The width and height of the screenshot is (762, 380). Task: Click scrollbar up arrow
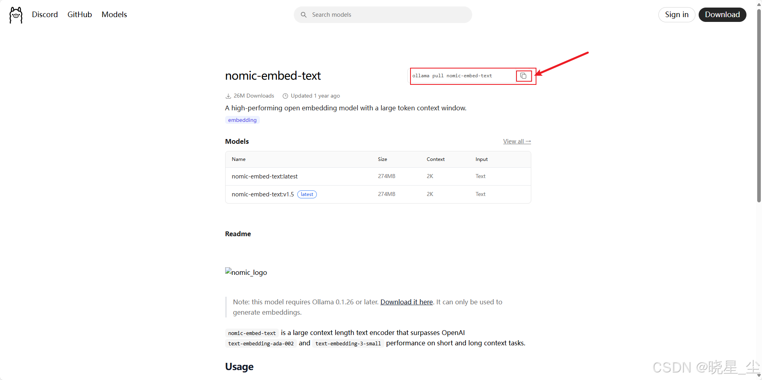[x=759, y=4]
